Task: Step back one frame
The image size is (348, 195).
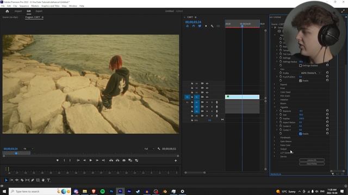Action: (84, 160)
